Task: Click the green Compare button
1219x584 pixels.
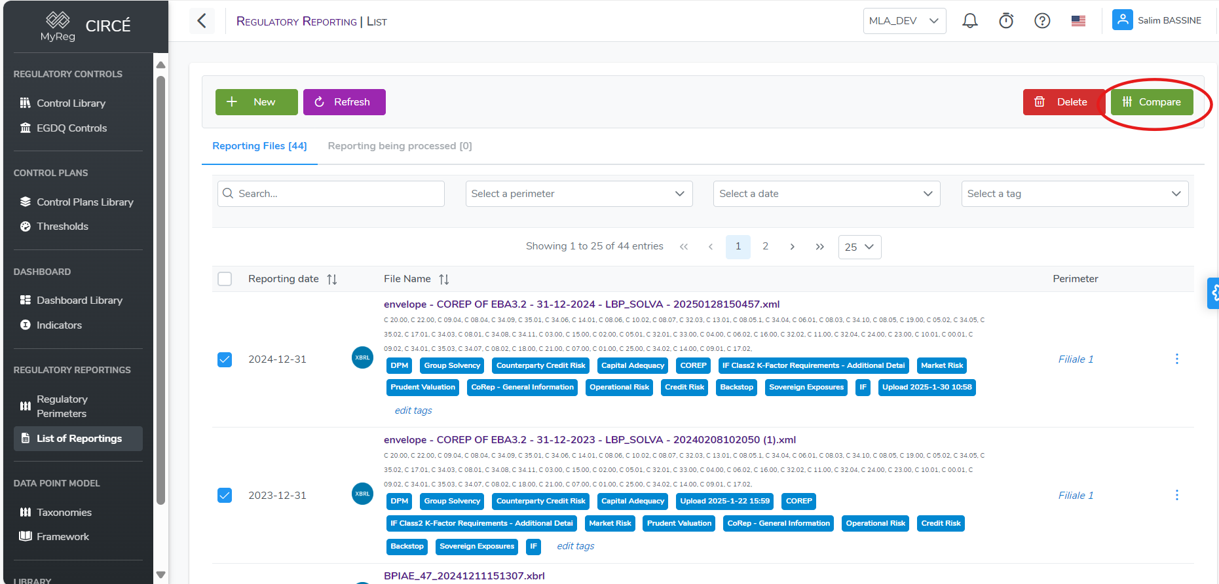Action: coord(1152,102)
